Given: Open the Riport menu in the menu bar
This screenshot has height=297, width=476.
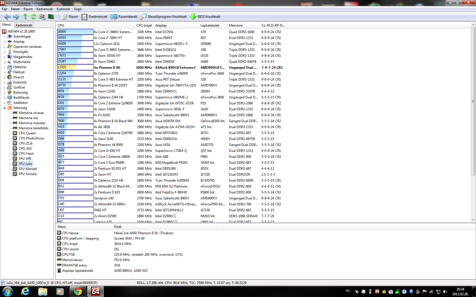Looking at the screenshot, I should (28, 9).
